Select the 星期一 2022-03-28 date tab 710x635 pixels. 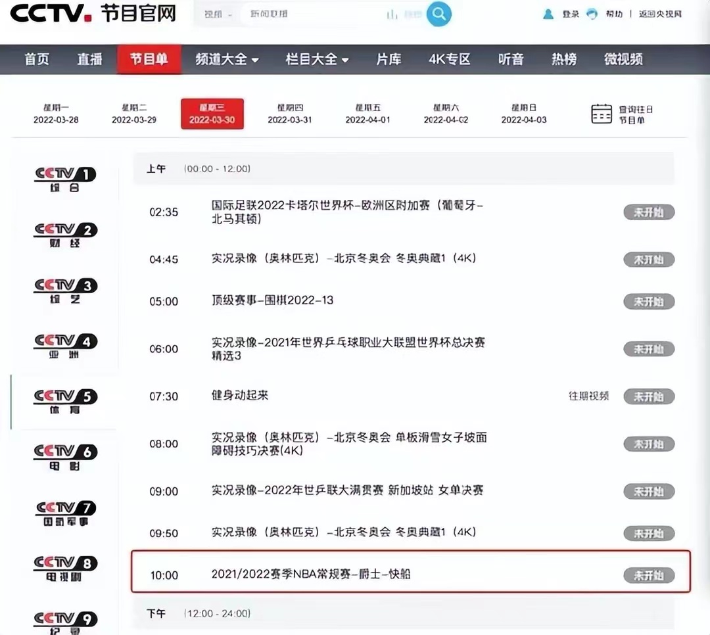56,114
